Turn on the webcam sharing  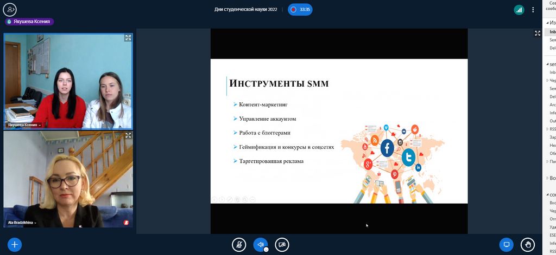(x=282, y=244)
